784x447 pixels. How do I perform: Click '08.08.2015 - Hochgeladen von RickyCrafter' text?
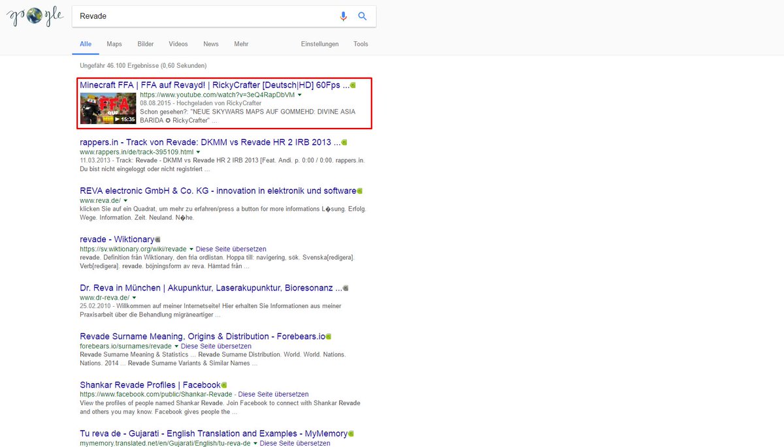[x=201, y=103]
